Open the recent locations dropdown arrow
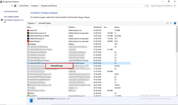 (9, 6)
